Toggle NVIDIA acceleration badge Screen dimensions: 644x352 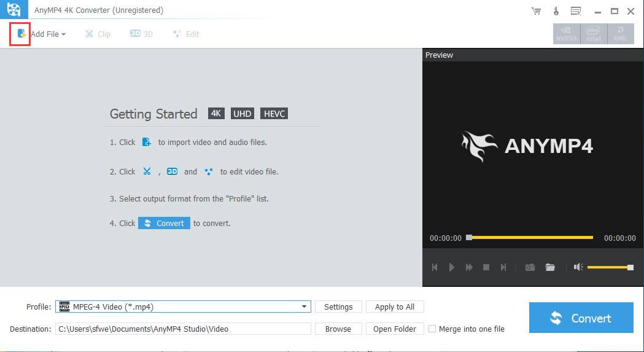point(567,34)
